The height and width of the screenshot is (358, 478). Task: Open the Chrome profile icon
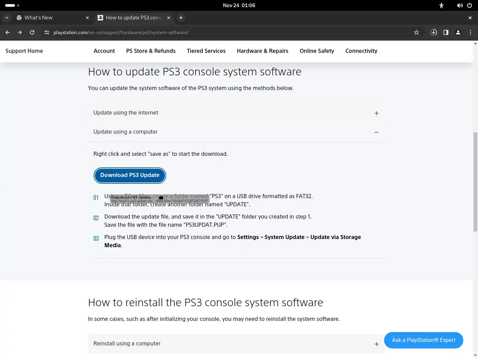point(458,32)
